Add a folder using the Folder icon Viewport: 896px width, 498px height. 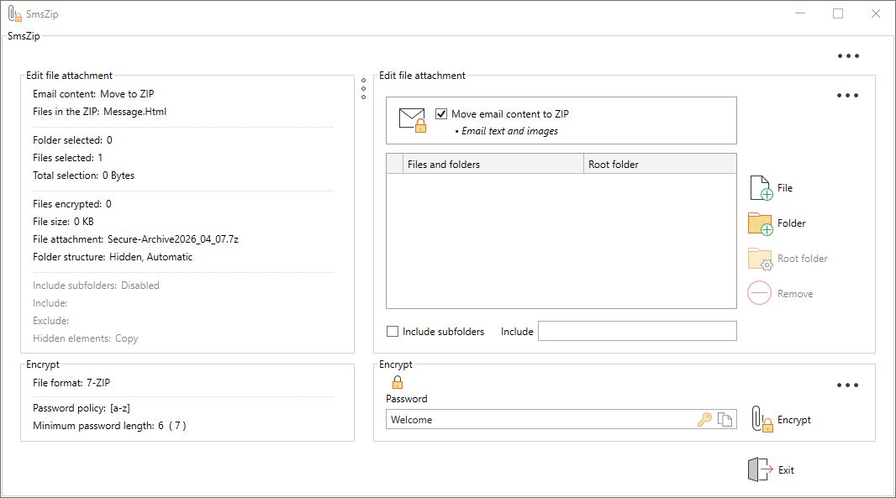757,223
